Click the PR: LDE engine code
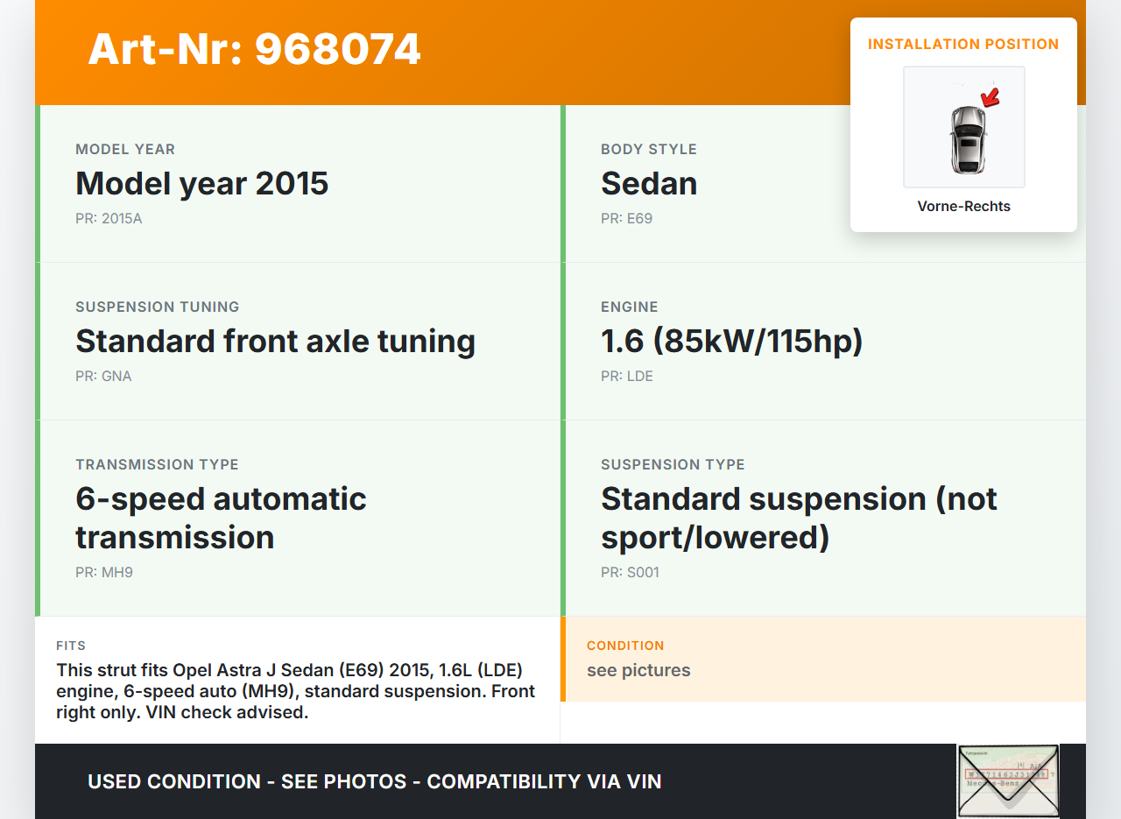Screen dimensions: 1121x819 click(626, 377)
